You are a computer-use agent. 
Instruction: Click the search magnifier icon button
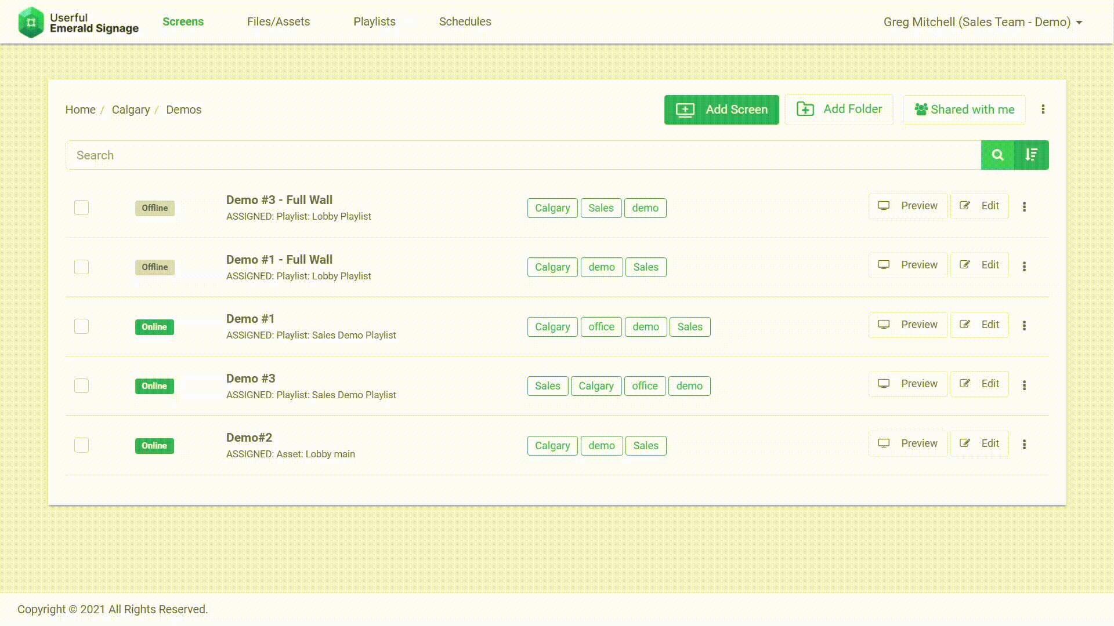(997, 155)
